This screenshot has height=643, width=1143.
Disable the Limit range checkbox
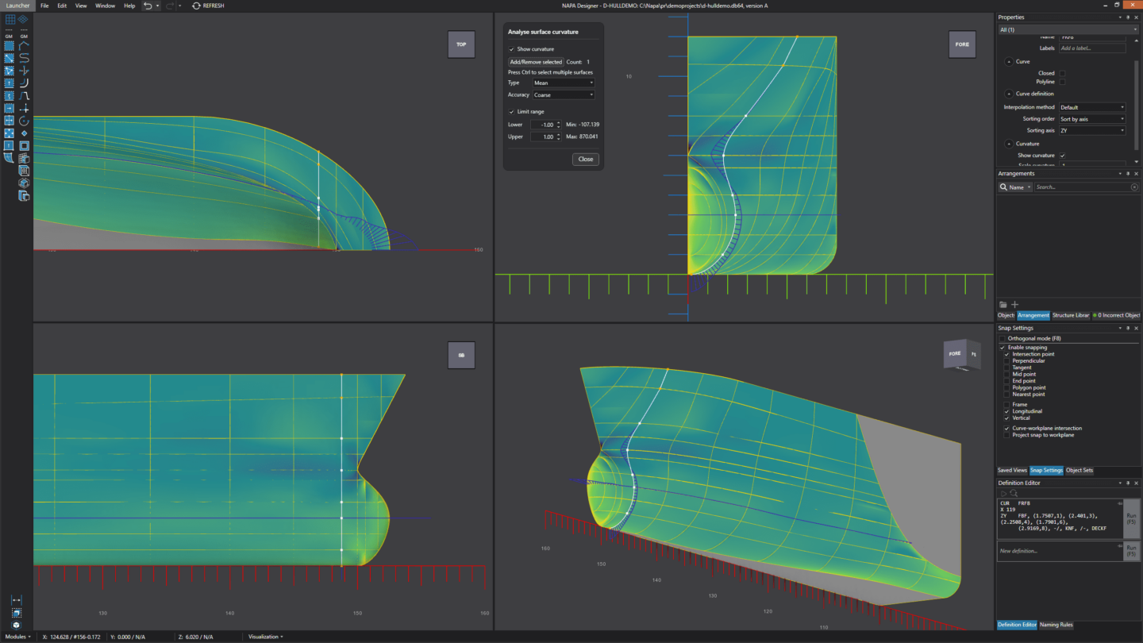pos(511,111)
